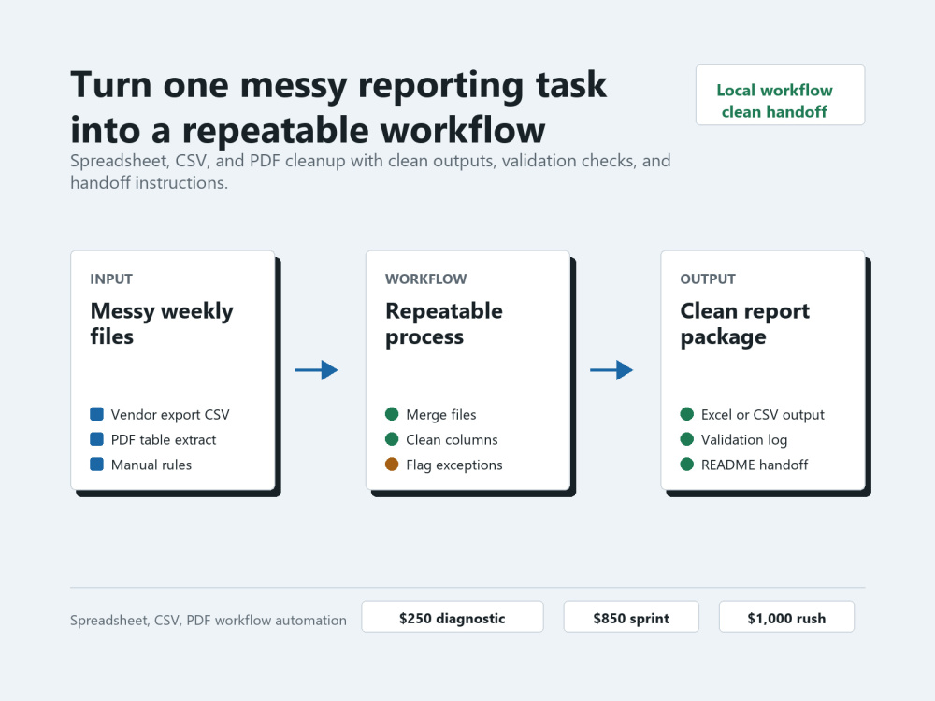
Task: Click the Messy weekly files card heading
Action: [162, 323]
